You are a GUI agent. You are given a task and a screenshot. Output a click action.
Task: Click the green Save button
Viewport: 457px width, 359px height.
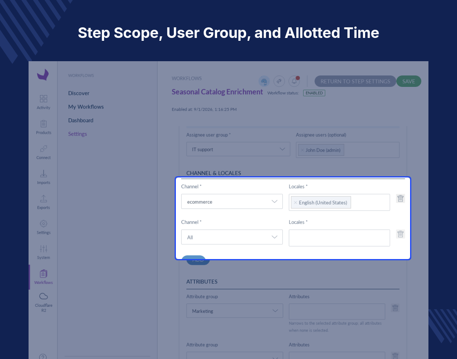[408, 81]
